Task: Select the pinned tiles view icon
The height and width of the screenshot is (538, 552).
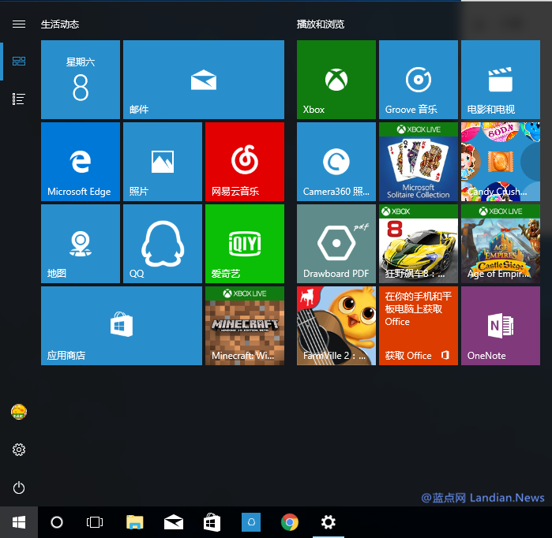Action: tap(19, 62)
